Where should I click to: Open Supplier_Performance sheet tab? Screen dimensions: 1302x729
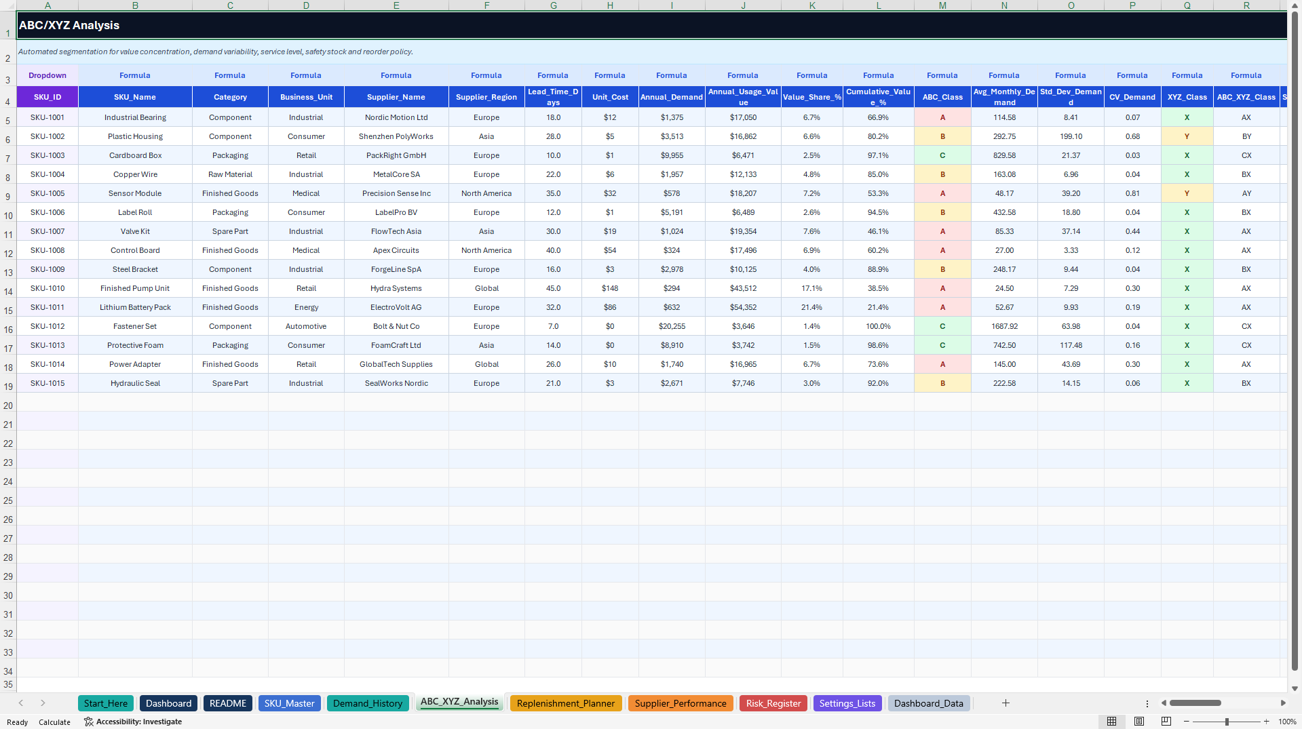pos(681,703)
